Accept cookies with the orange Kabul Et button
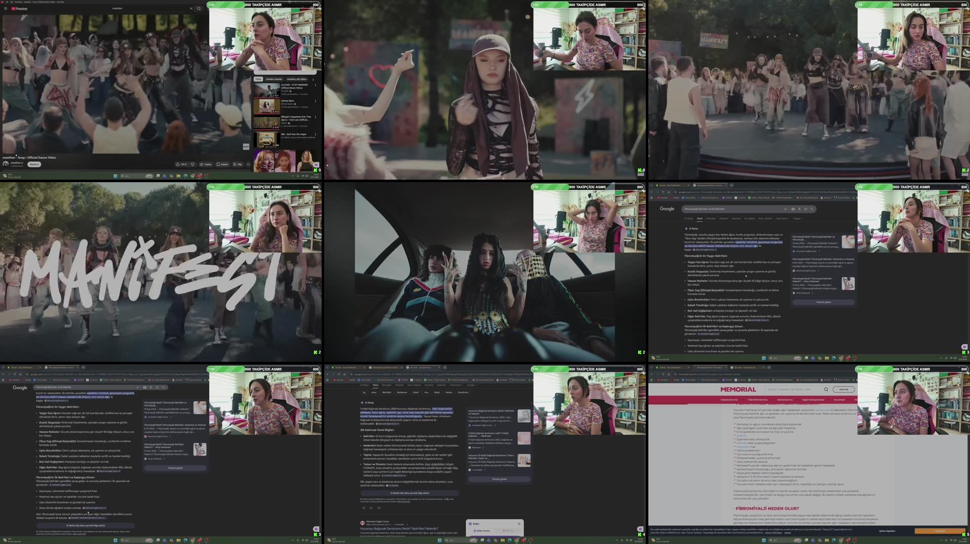This screenshot has width=970, height=544. (x=940, y=531)
